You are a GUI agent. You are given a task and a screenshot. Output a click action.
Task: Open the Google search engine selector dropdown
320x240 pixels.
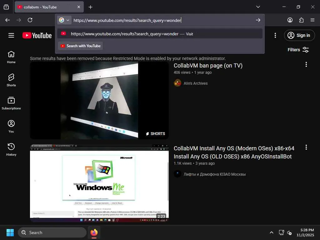64,20
